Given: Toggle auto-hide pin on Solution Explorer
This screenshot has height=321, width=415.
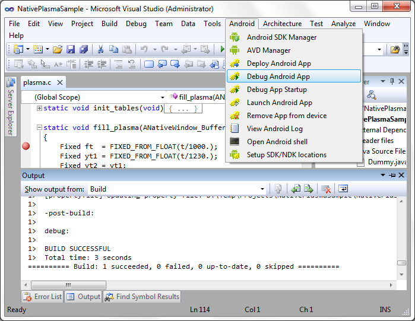Looking at the screenshot, I should [x=392, y=81].
